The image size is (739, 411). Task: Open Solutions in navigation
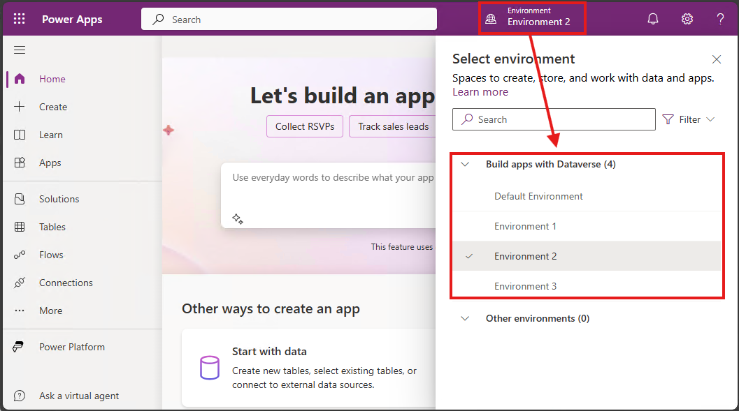point(59,199)
